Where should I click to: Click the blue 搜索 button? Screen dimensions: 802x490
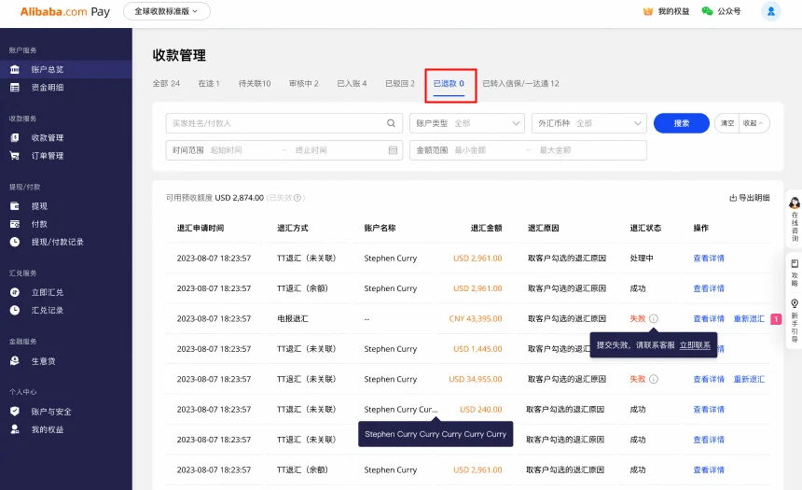point(681,123)
